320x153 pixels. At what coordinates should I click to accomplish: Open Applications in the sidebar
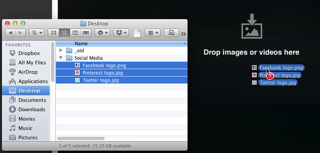pyautogui.click(x=26, y=82)
